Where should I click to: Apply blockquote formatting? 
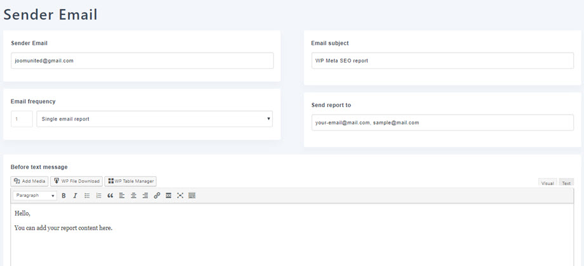tap(110, 196)
